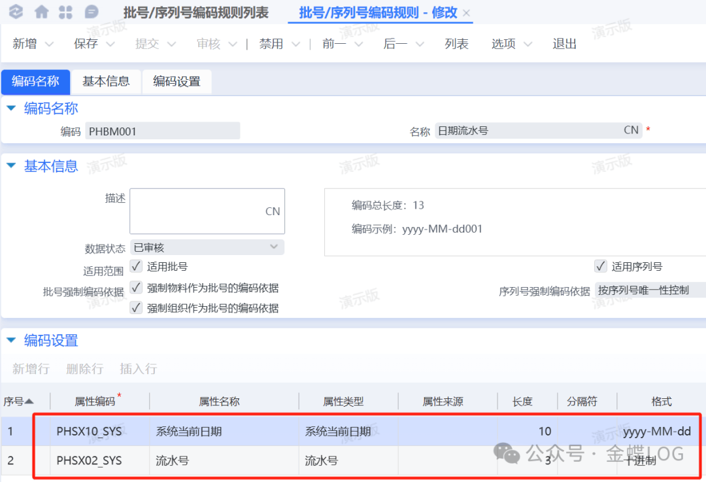
Task: Open the four-dot apps menu icon
Action: 66,12
